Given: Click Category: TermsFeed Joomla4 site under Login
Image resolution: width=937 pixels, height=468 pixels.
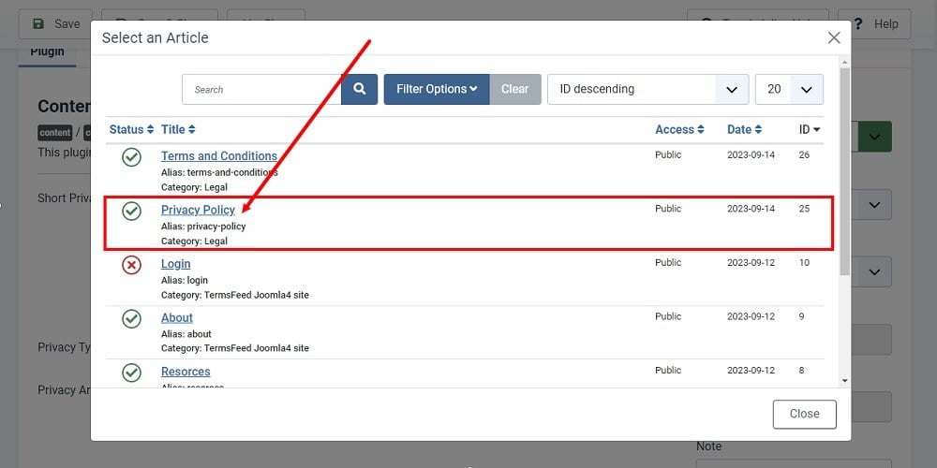Looking at the screenshot, I should 235,295.
